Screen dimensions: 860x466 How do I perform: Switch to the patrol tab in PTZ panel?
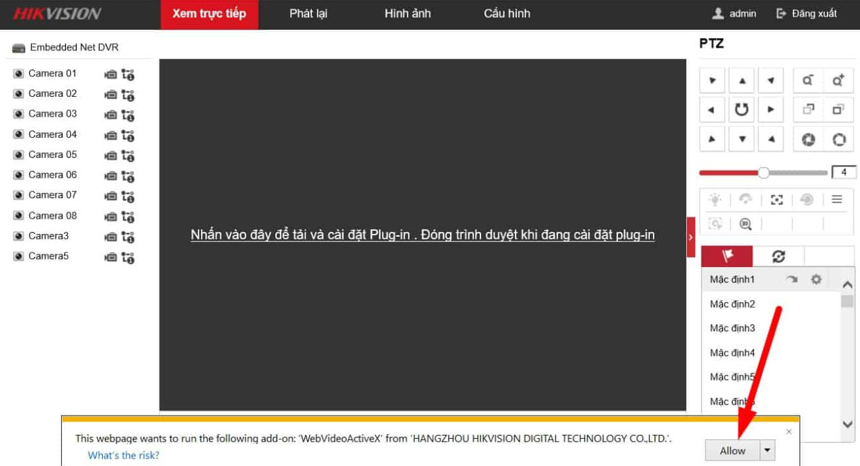778,255
